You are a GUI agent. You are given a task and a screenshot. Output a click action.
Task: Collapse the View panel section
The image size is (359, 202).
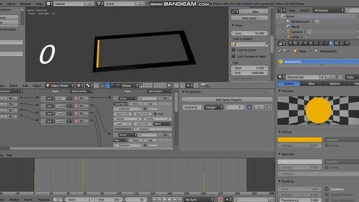coord(233,25)
